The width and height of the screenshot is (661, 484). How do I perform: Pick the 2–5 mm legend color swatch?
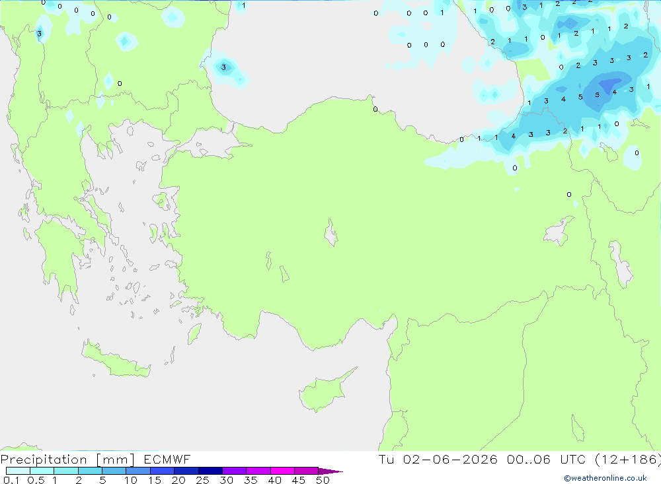click(x=90, y=471)
